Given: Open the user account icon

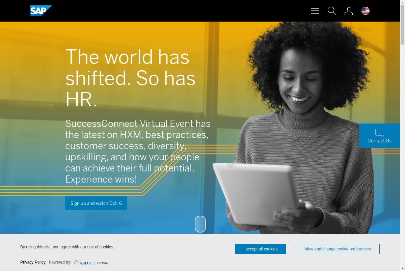Looking at the screenshot, I should tap(349, 11).
